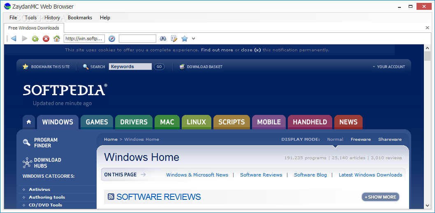The height and width of the screenshot is (213, 435).
Task: Click the empty search box in toolbar
Action: 138,39
